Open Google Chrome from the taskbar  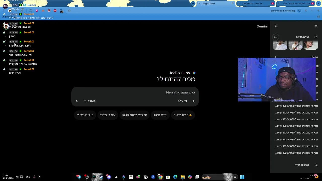pyautogui.click(x=160, y=177)
